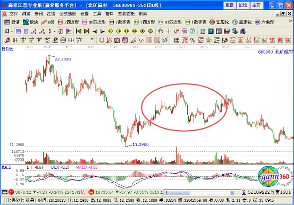Viewport: 294px width, 205px height.
Task: Select the hand pan tool
Action: [161, 31]
